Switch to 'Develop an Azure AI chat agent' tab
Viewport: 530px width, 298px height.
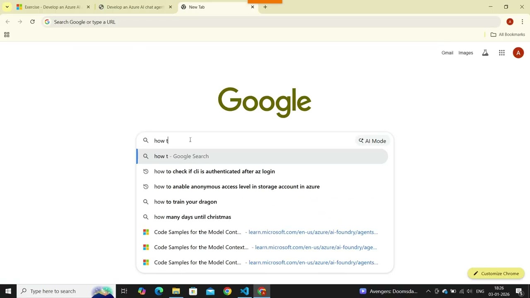tap(135, 7)
